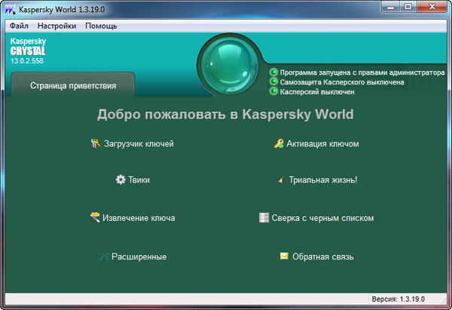452x310 pixels.
Task: Click the list icon beside Сверка с черным списком
Action: click(264, 218)
